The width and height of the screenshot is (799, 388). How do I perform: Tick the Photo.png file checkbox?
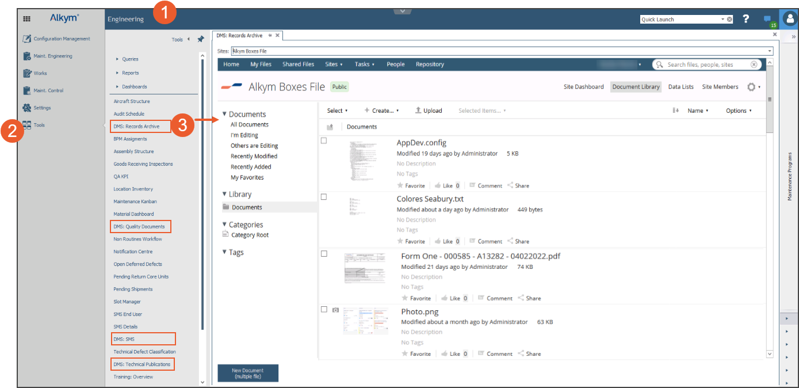coord(324,310)
